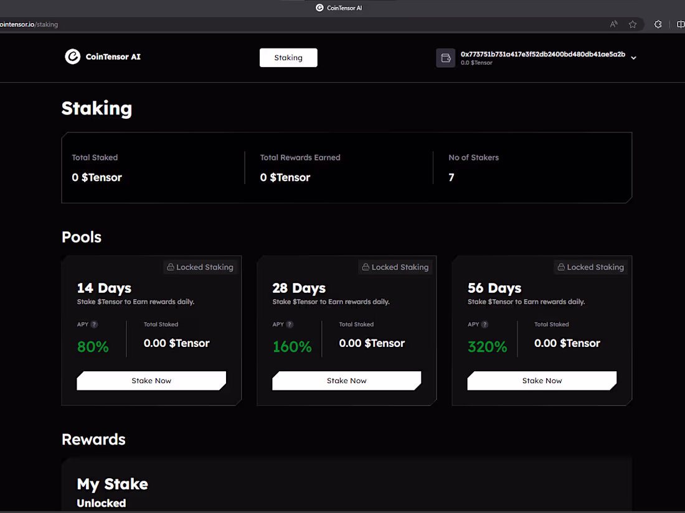Click the split-screen icon in the browser toolbar

click(680, 24)
